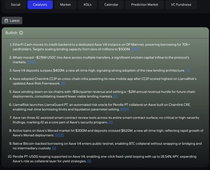Open the Prediction Market tab
210x170 pixels.
145,5
